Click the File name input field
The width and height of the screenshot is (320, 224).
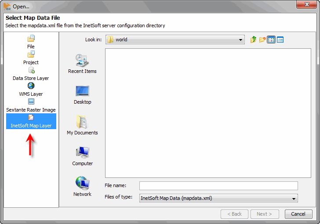click(218, 186)
